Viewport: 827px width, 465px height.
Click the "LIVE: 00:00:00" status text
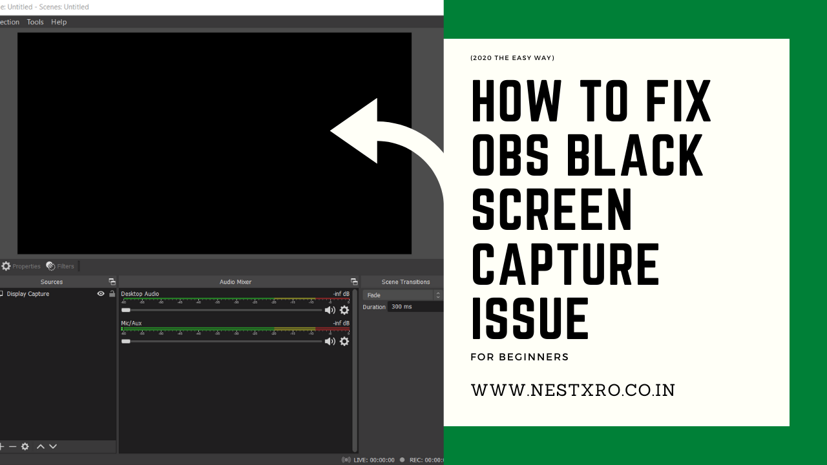374,460
